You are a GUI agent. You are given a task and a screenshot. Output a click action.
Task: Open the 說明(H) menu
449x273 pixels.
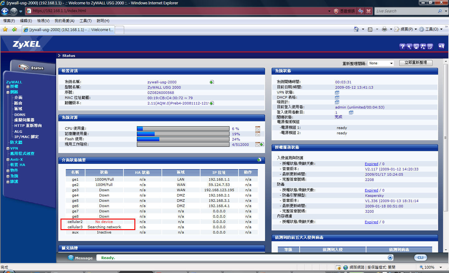(x=103, y=21)
